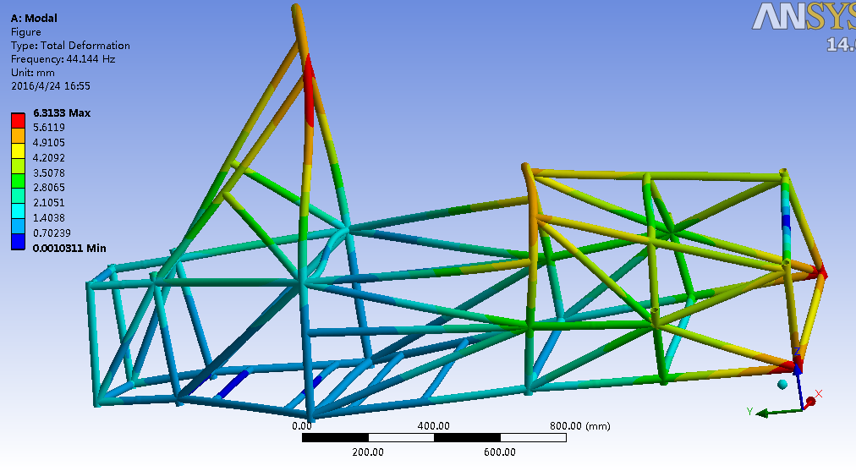Click the blue Z axis of the triad

(800, 386)
